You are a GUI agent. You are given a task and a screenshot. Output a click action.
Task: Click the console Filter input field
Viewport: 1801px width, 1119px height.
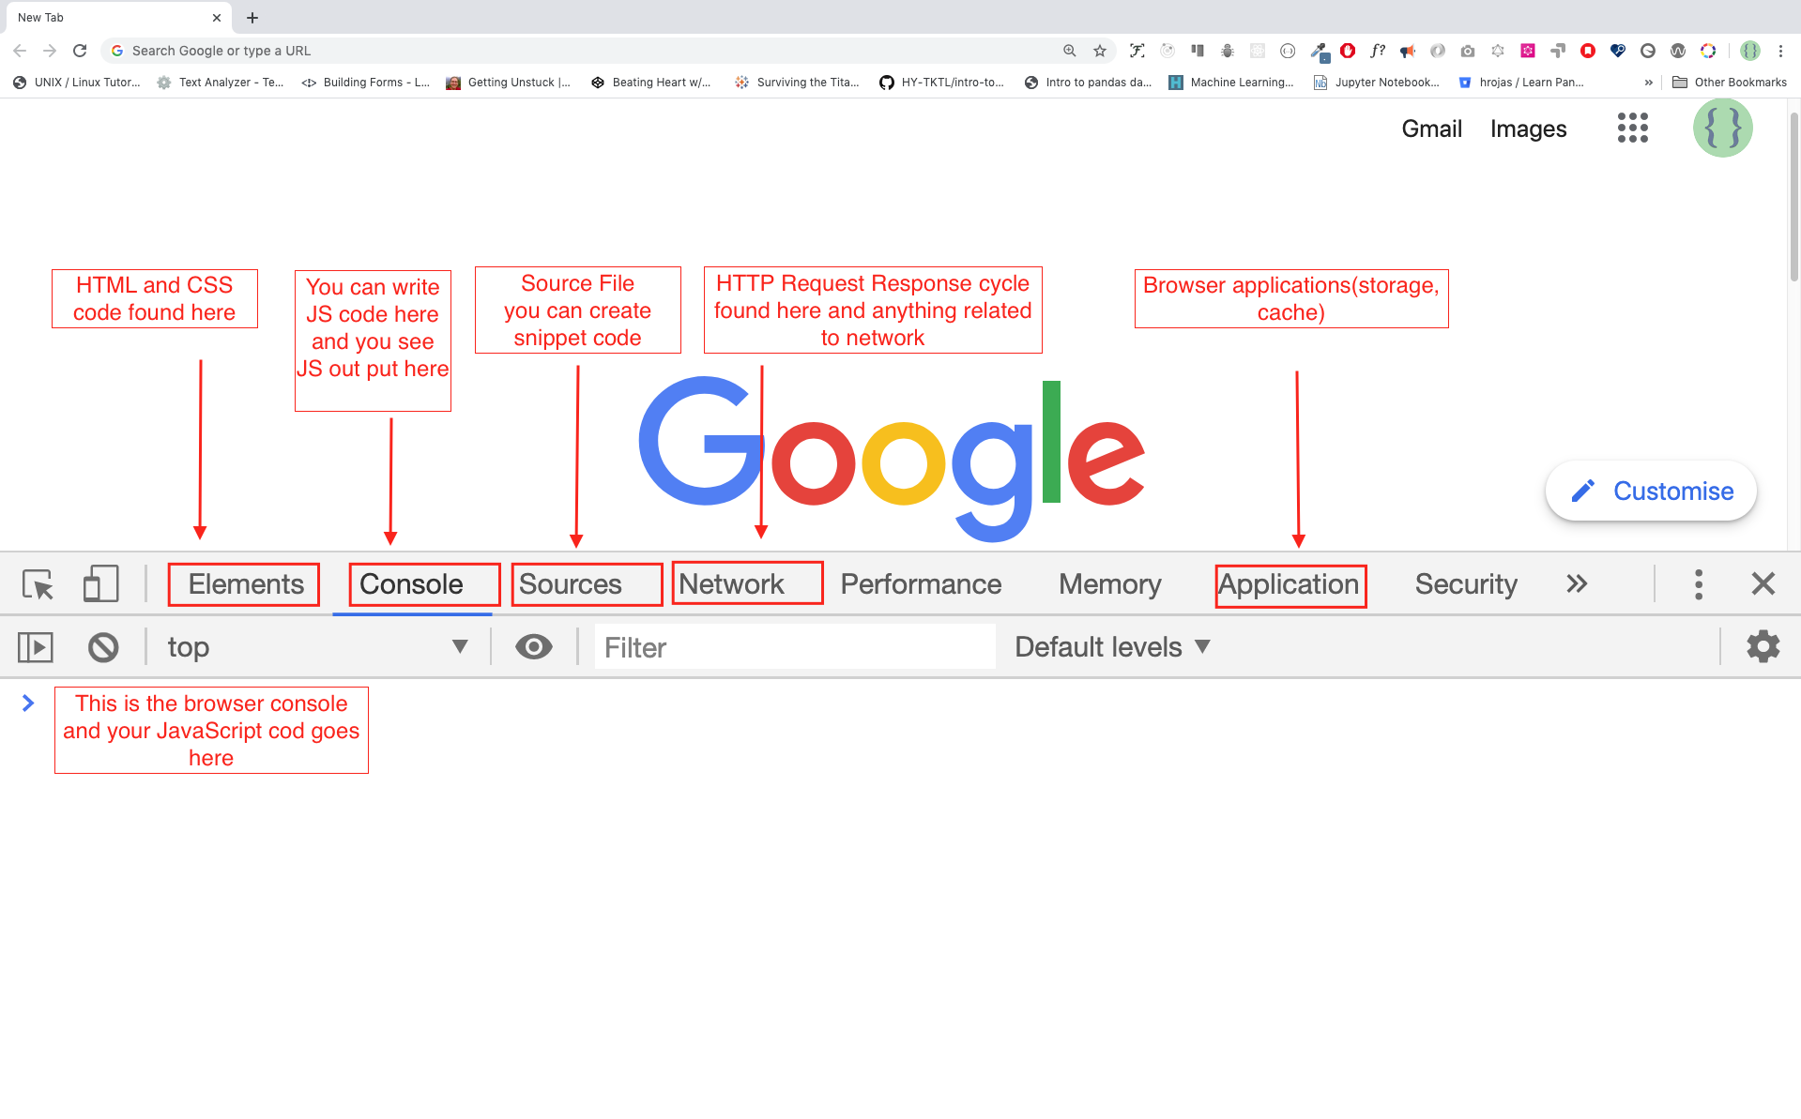794,647
